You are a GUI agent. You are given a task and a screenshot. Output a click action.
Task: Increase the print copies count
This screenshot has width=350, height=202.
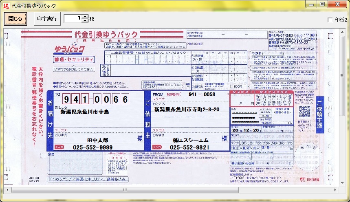(85, 17)
